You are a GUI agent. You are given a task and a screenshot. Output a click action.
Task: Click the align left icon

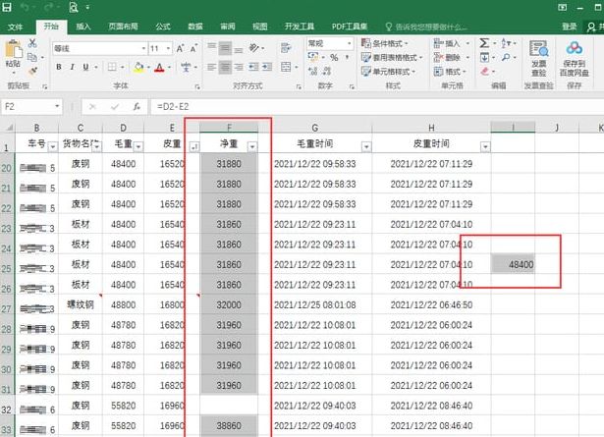211,67
